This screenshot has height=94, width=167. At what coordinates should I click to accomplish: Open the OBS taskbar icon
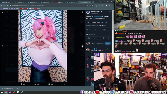(14, 92)
